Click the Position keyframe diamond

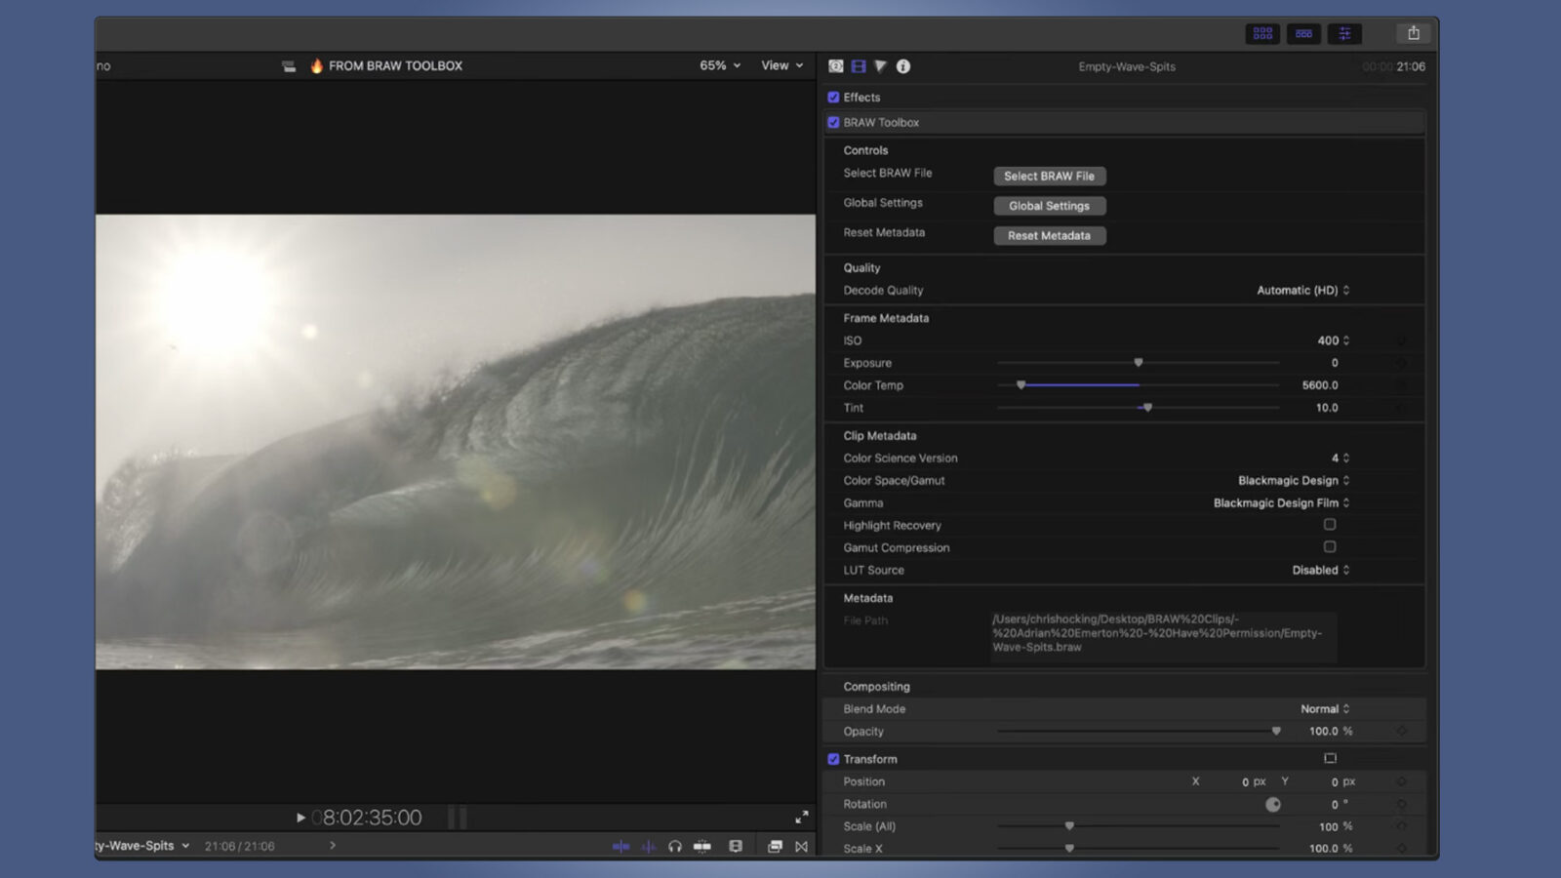point(1402,781)
